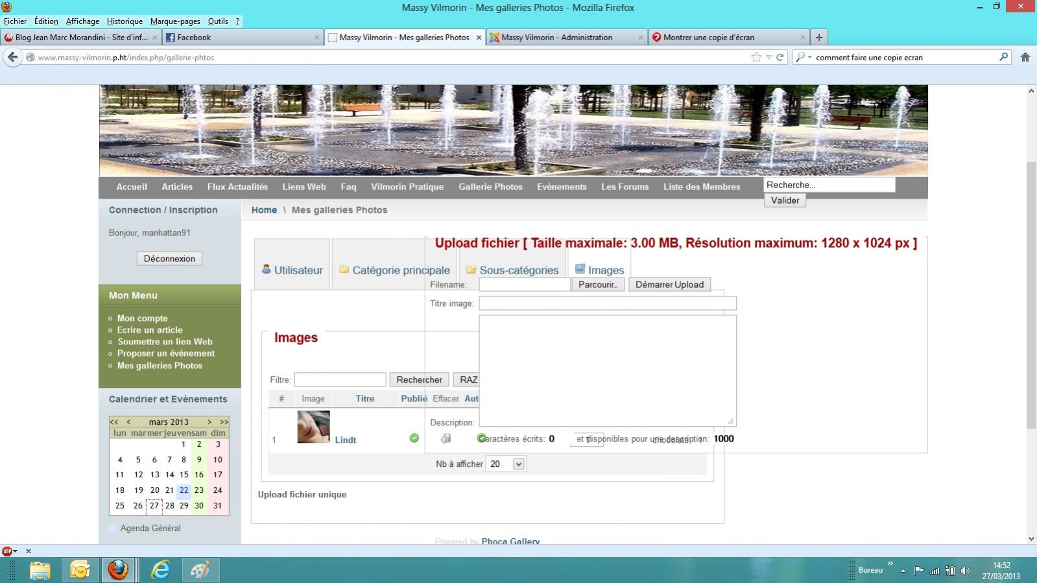Open the Affichage menu

tap(82, 21)
